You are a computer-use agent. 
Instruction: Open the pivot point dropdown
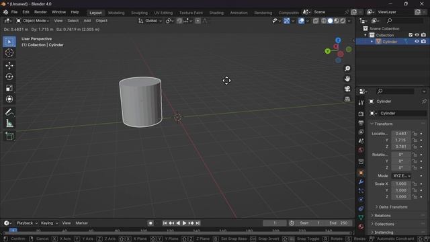[x=170, y=21]
